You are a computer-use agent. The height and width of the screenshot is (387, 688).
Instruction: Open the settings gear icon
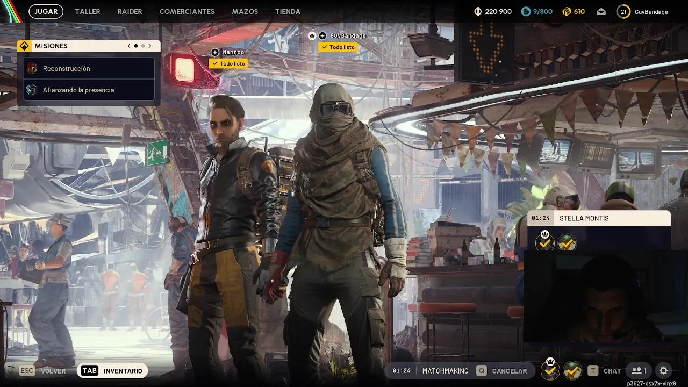click(x=664, y=371)
